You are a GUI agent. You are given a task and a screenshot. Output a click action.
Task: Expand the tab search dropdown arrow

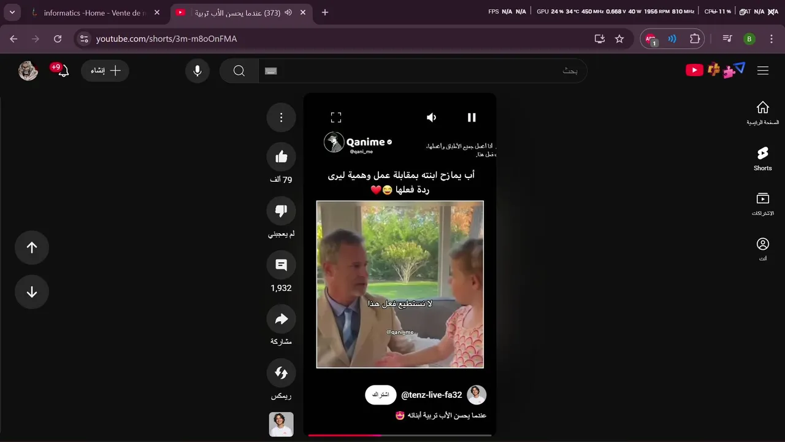12,12
